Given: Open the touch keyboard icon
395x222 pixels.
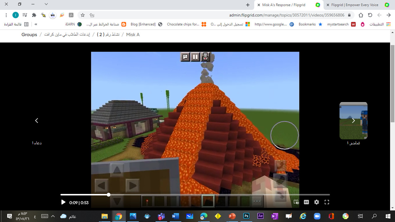Looking at the screenshot, I should tap(44, 216).
